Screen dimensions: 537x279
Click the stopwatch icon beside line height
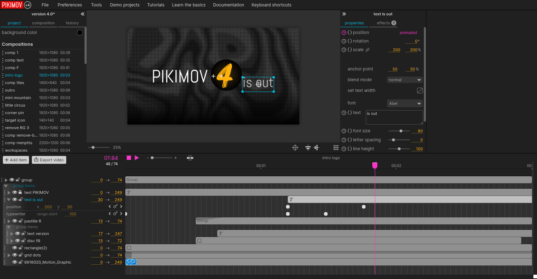pyautogui.click(x=344, y=149)
